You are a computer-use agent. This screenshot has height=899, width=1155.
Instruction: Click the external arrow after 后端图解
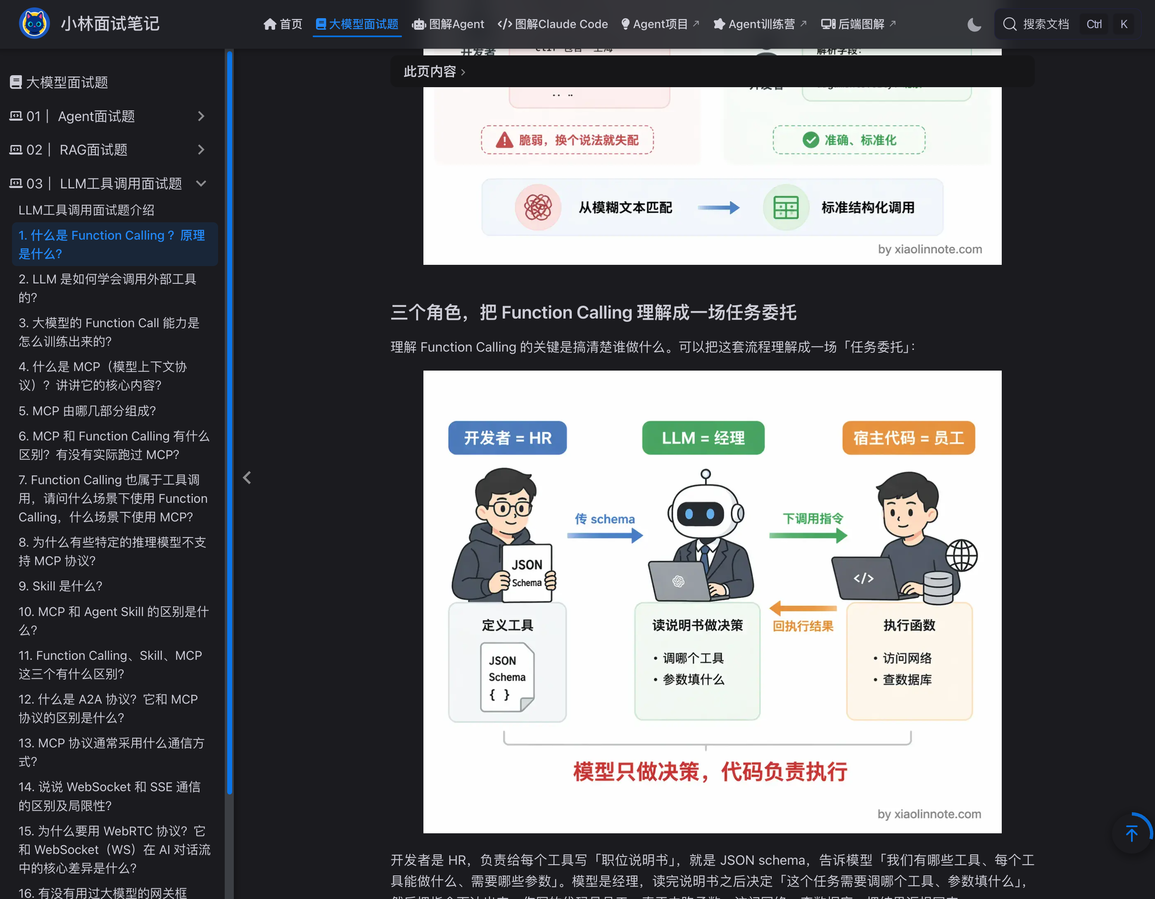tap(893, 23)
